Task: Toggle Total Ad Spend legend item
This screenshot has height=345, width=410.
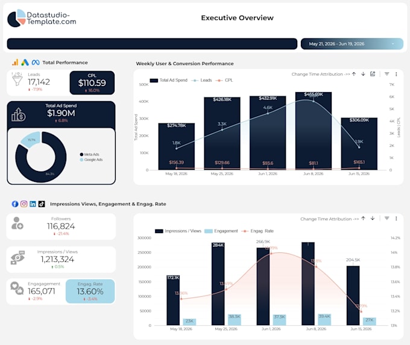Action: (x=169, y=80)
